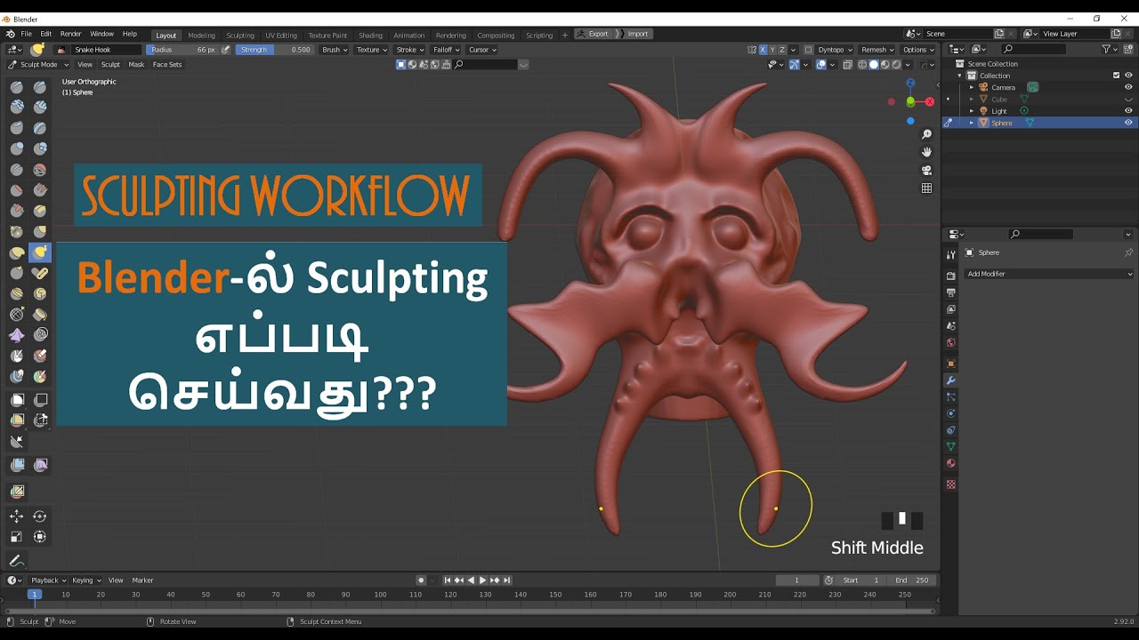Pick the Inflate brush tool
Image resolution: width=1139 pixels, height=640 pixels.
[x=17, y=148]
